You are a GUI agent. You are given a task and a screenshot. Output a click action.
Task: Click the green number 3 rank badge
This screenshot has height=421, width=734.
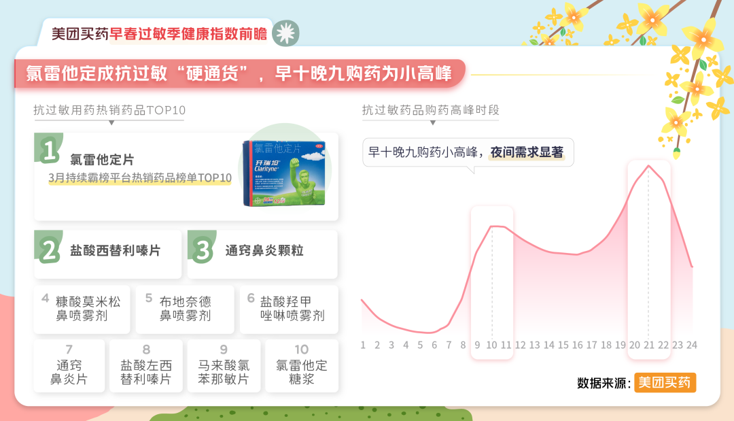click(x=202, y=250)
